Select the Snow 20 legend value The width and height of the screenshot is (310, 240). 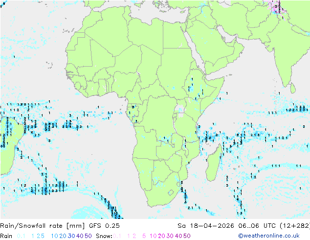pos(161,236)
